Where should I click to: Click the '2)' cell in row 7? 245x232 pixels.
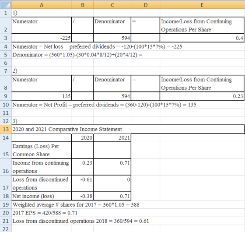tap(42, 71)
